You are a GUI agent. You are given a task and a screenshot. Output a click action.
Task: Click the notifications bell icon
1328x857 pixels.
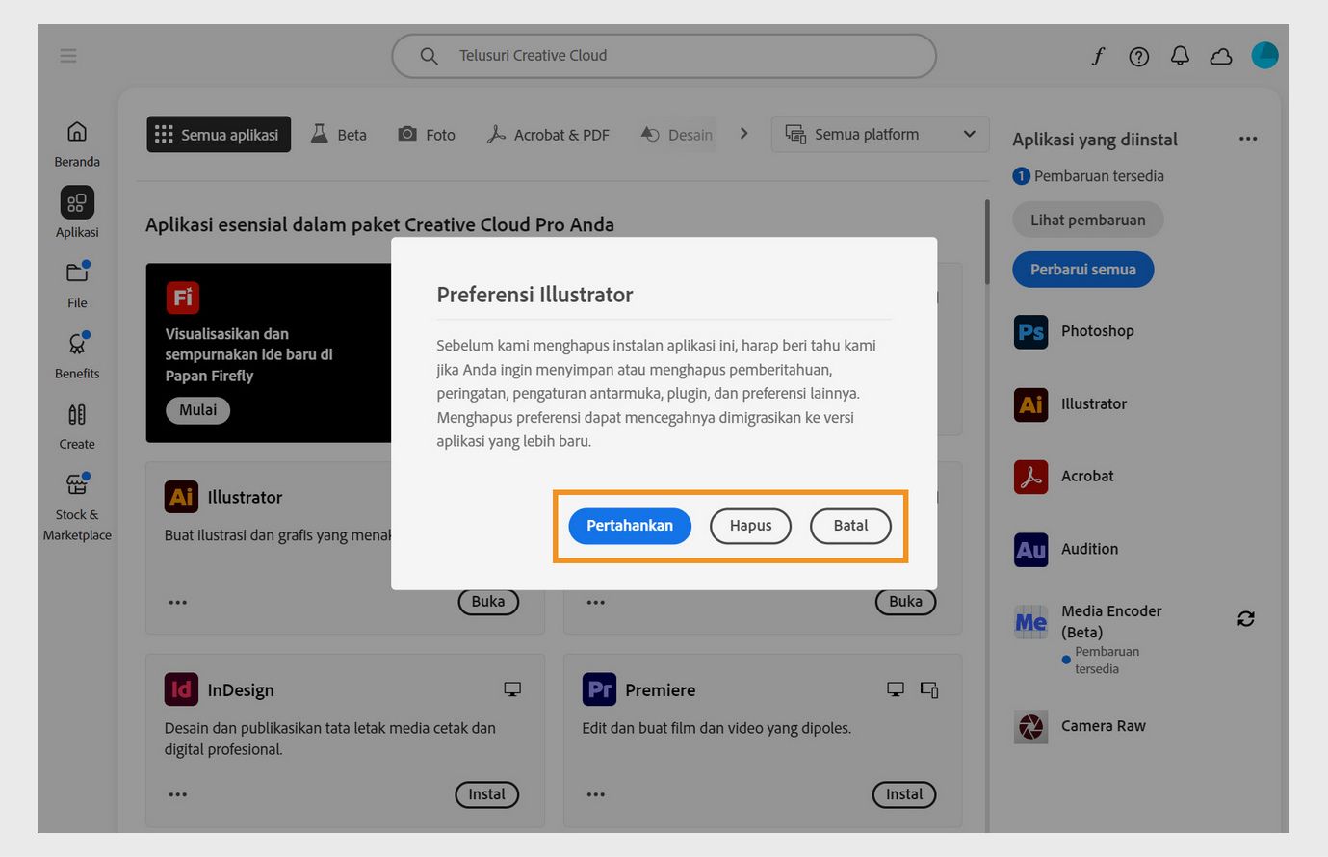tap(1179, 56)
